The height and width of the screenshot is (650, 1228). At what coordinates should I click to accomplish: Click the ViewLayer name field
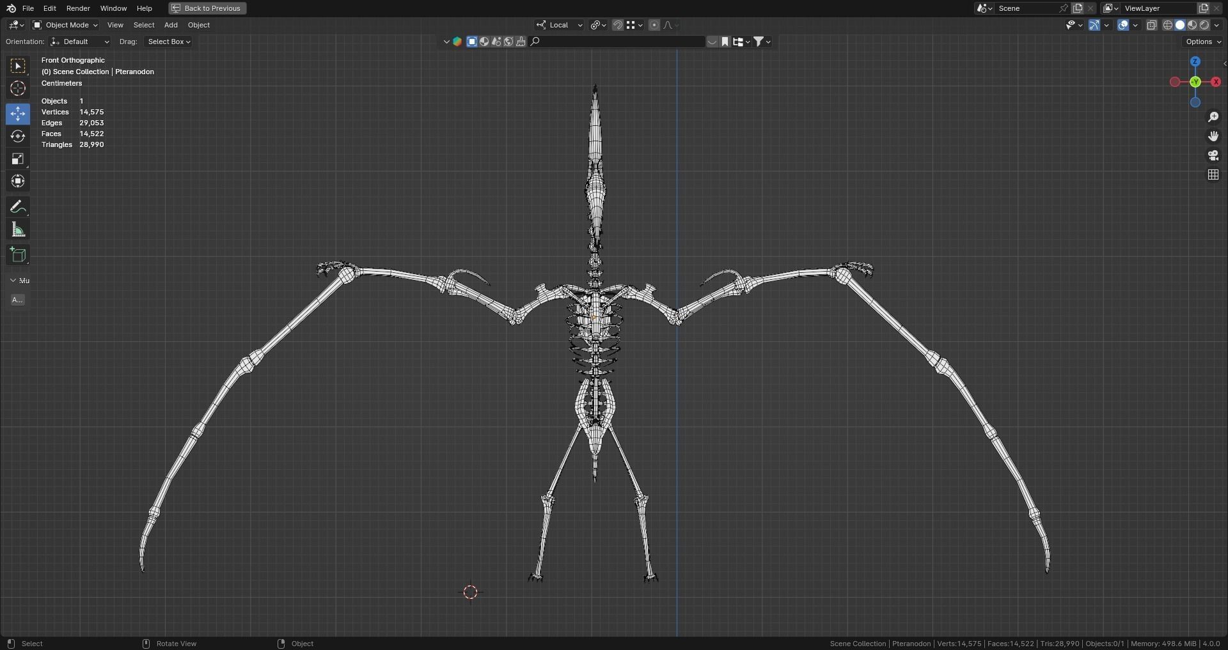(x=1158, y=8)
